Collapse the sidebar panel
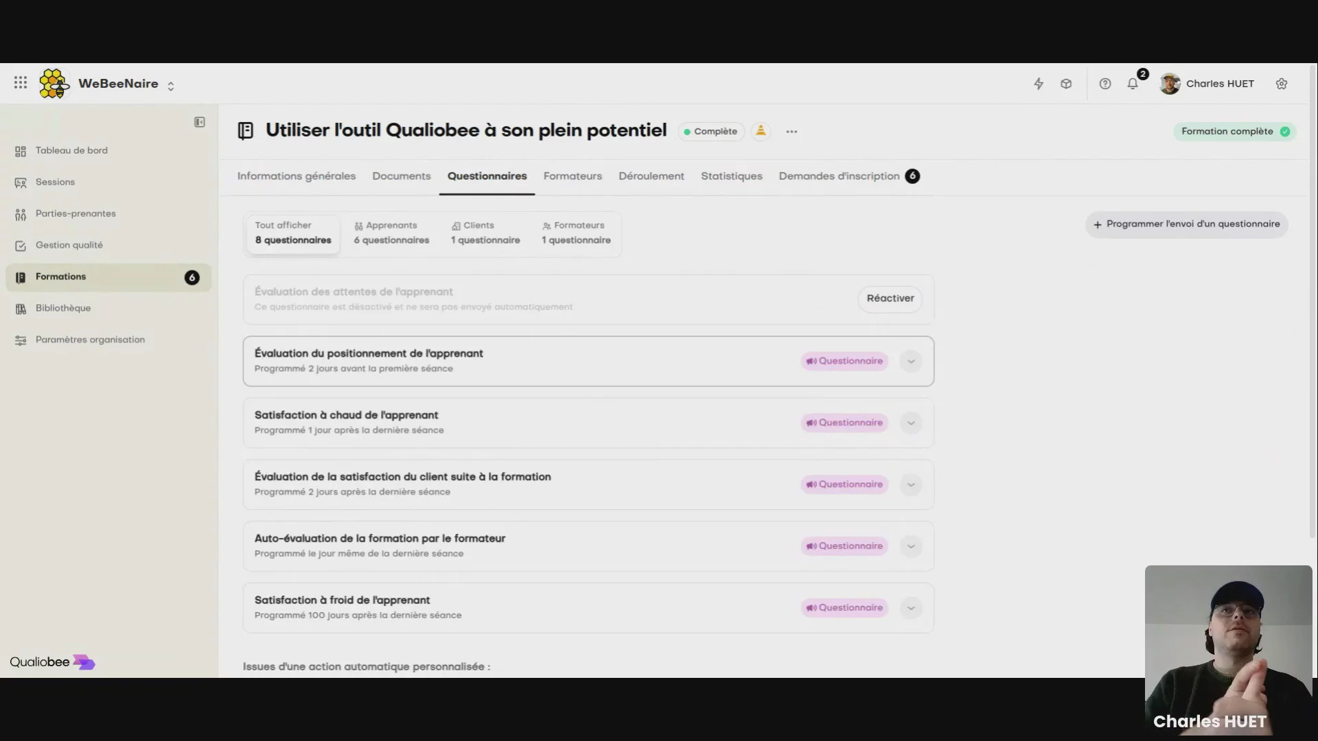The width and height of the screenshot is (1318, 741). pyautogui.click(x=200, y=122)
